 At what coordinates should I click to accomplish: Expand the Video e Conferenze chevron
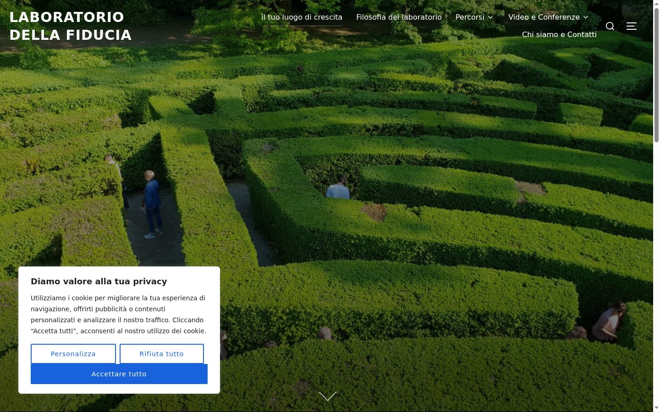point(586,17)
